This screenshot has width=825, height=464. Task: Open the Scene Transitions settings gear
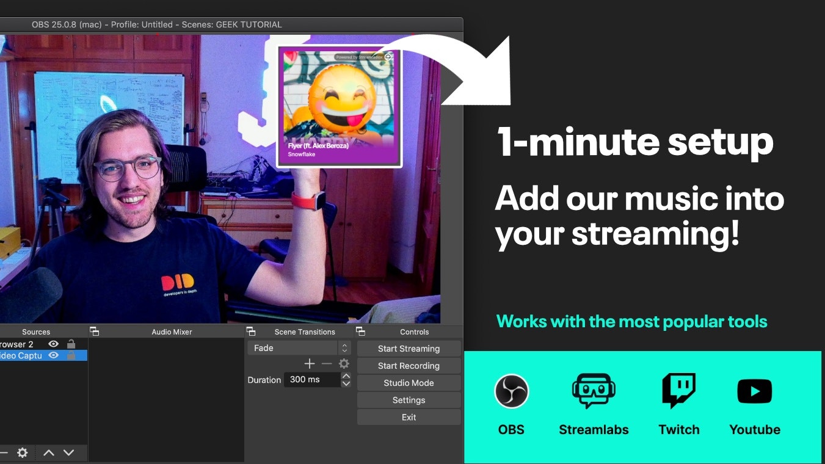pyautogui.click(x=344, y=363)
